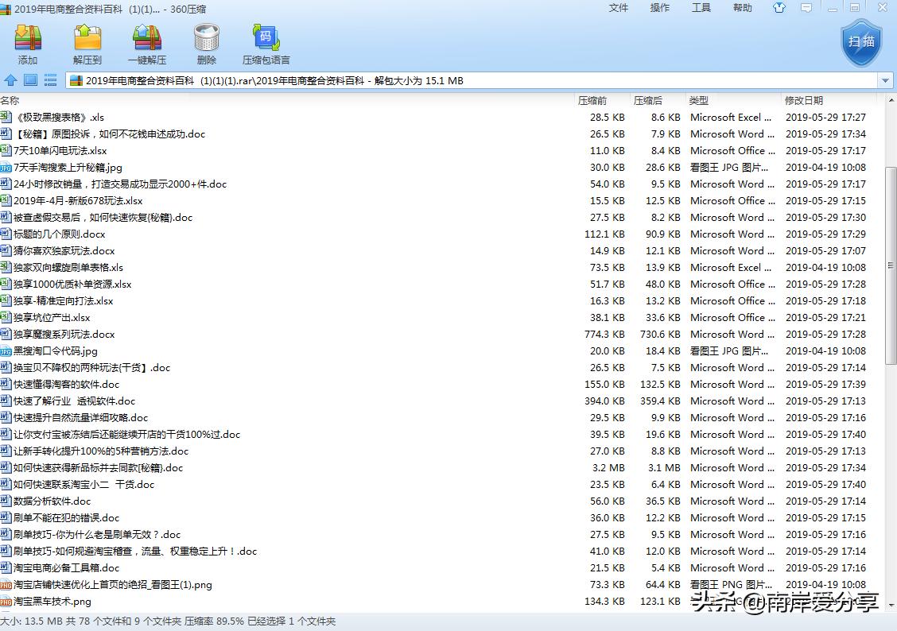This screenshot has height=631, width=897.
Task: Click the blue 扫描 scan shield
Action: (x=861, y=42)
